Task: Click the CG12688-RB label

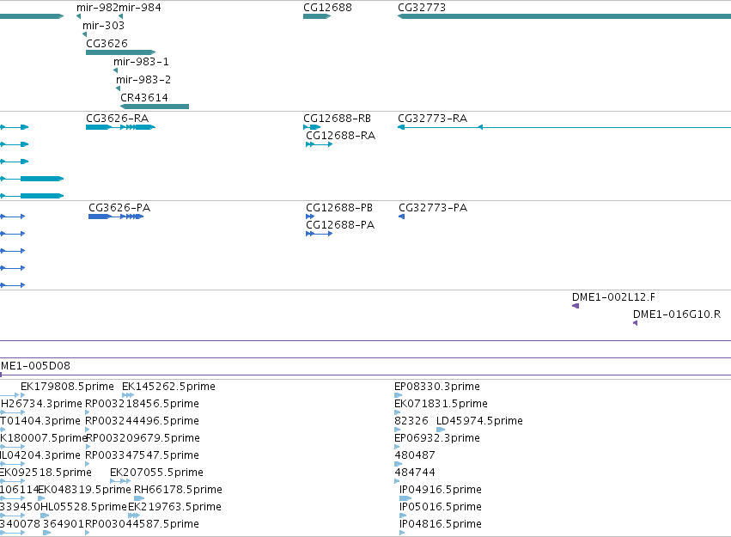Action: (337, 119)
